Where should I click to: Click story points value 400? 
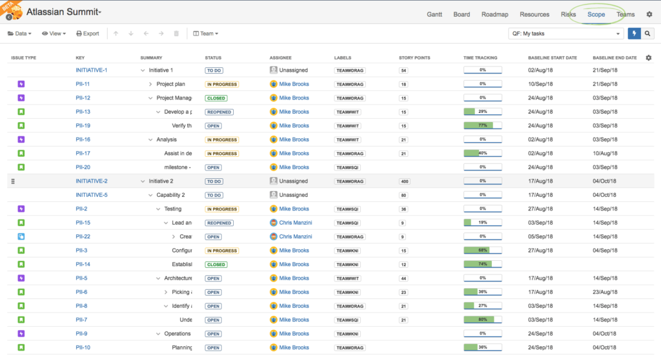click(405, 181)
